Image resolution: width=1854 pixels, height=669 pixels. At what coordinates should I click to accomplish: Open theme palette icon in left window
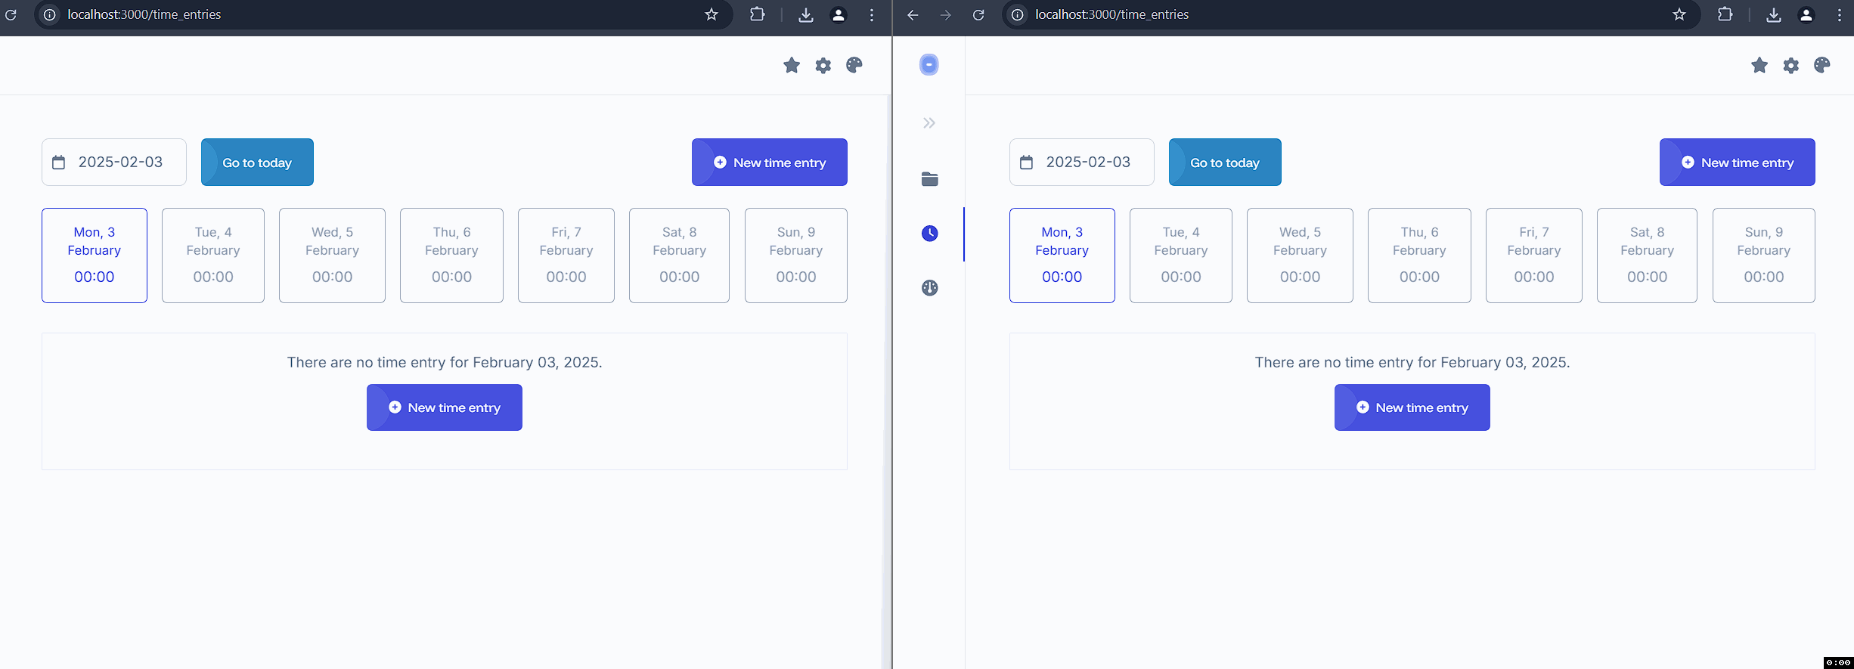(854, 65)
